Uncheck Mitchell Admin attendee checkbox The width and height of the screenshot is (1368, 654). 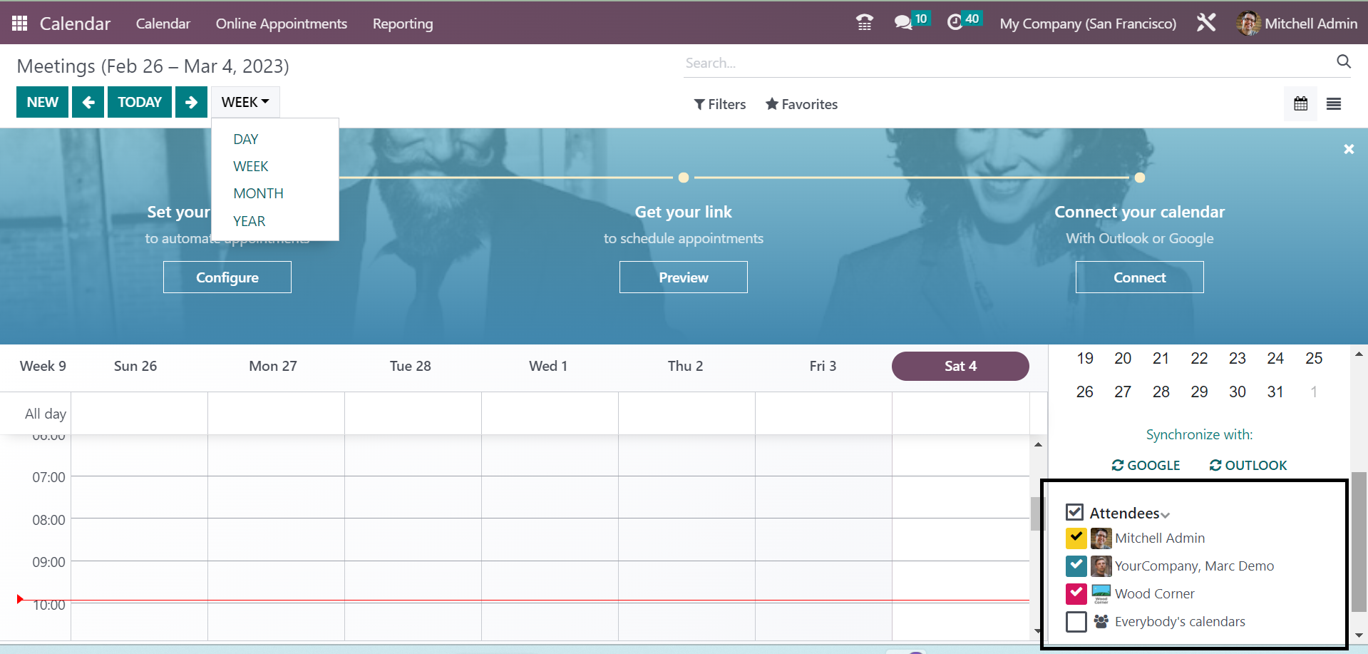tap(1076, 538)
